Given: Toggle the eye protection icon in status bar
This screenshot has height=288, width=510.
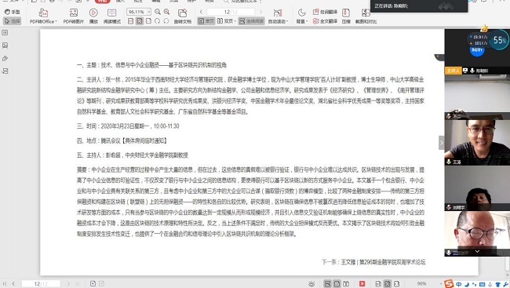Looking at the screenshot, I should 311,284.
